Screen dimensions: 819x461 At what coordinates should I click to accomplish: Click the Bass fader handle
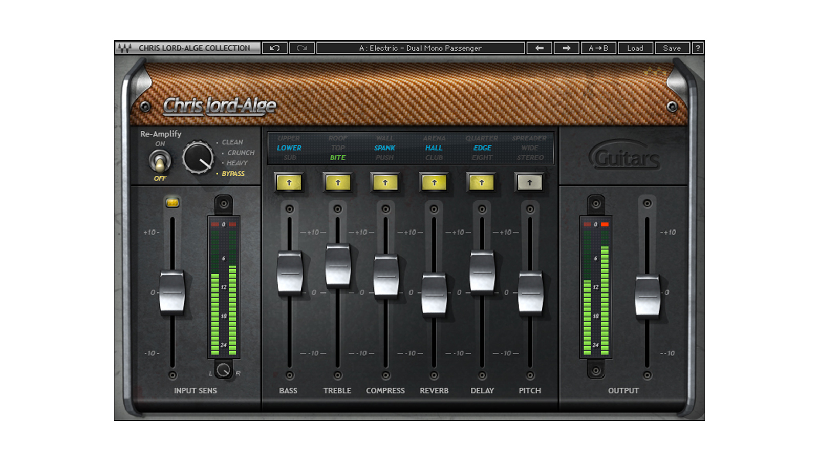pos(290,273)
